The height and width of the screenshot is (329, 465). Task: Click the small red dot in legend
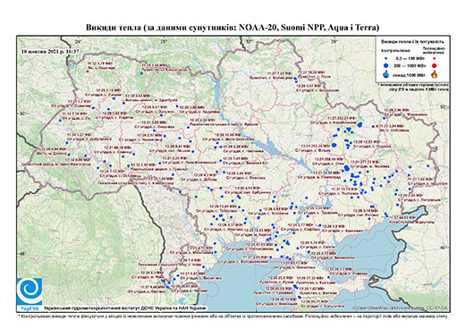click(x=435, y=58)
